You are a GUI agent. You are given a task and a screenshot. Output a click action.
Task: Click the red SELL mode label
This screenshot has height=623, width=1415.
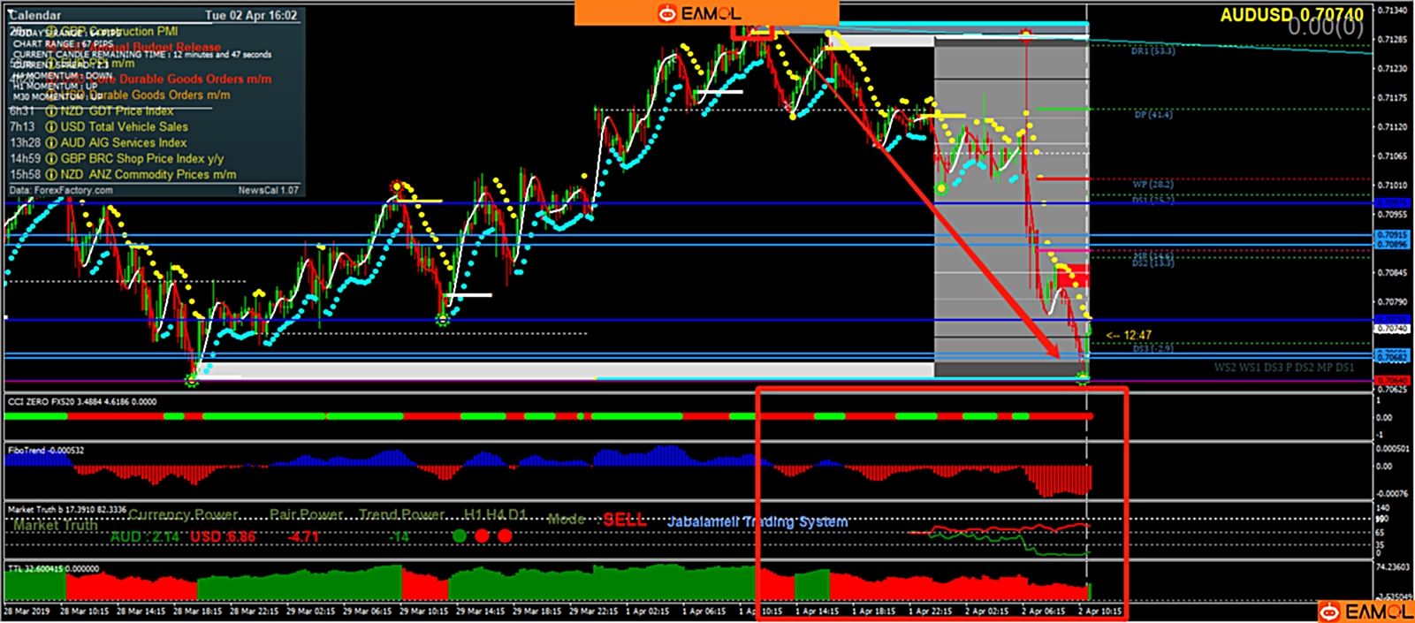(625, 520)
